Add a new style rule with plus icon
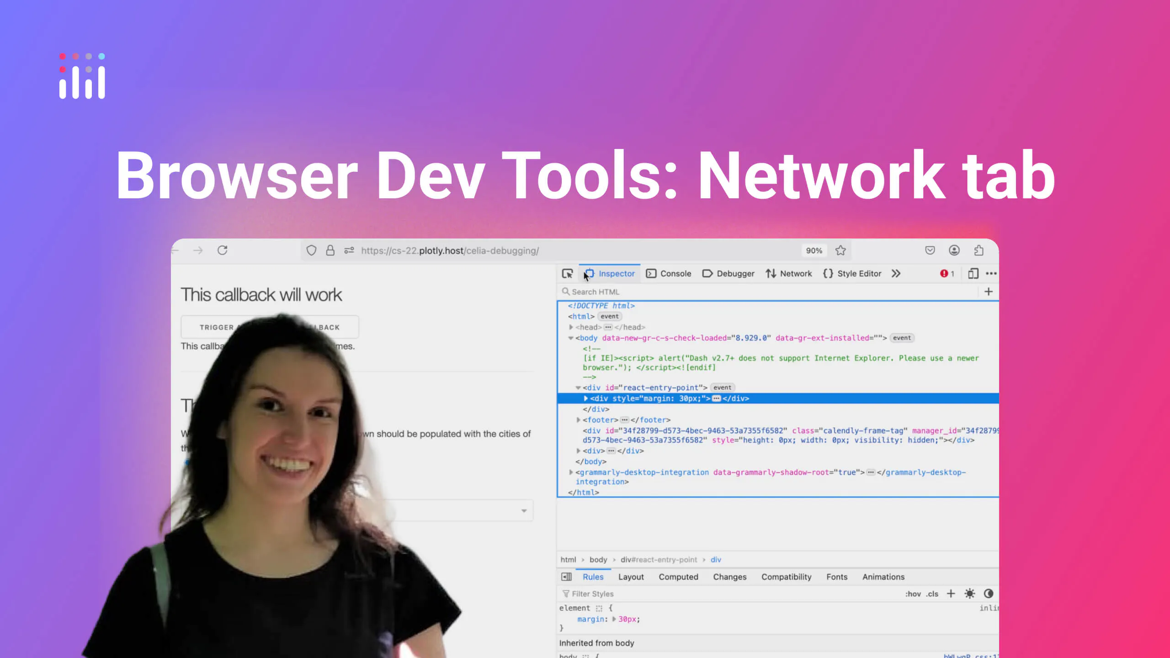 [x=951, y=594]
